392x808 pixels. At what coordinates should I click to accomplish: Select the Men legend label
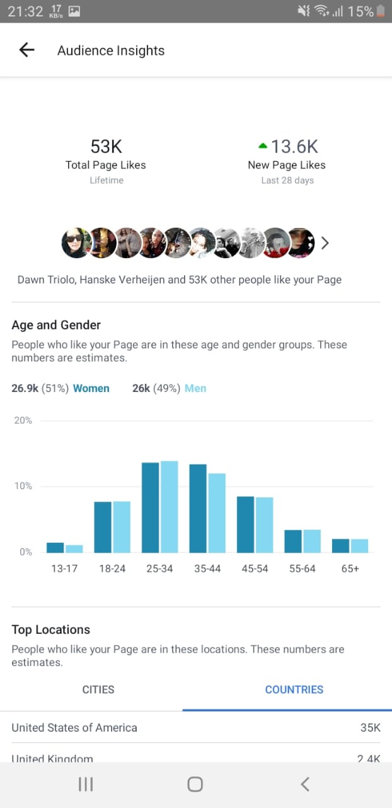[x=195, y=388]
